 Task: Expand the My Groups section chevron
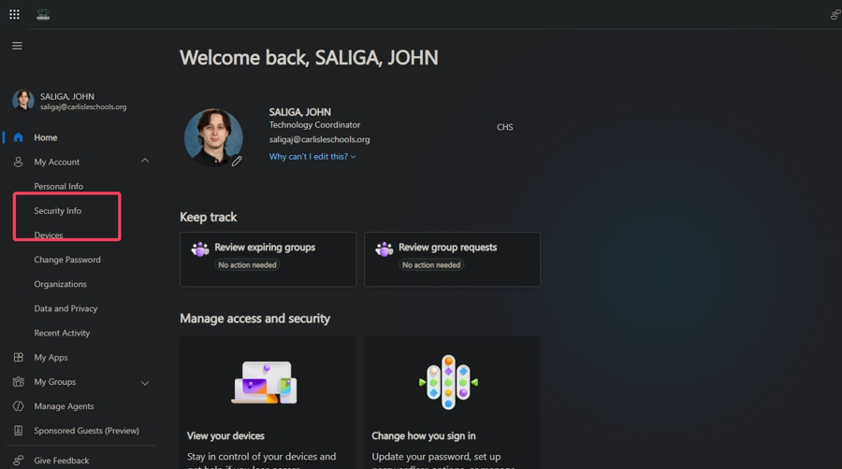click(145, 383)
